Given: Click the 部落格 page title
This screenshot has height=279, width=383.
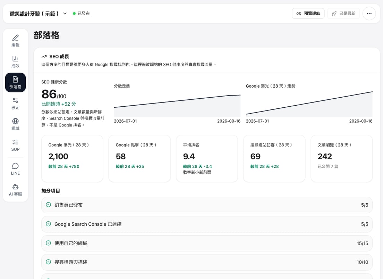Looking at the screenshot, I should (x=46, y=35).
